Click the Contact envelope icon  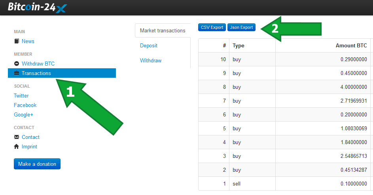pyautogui.click(x=17, y=137)
